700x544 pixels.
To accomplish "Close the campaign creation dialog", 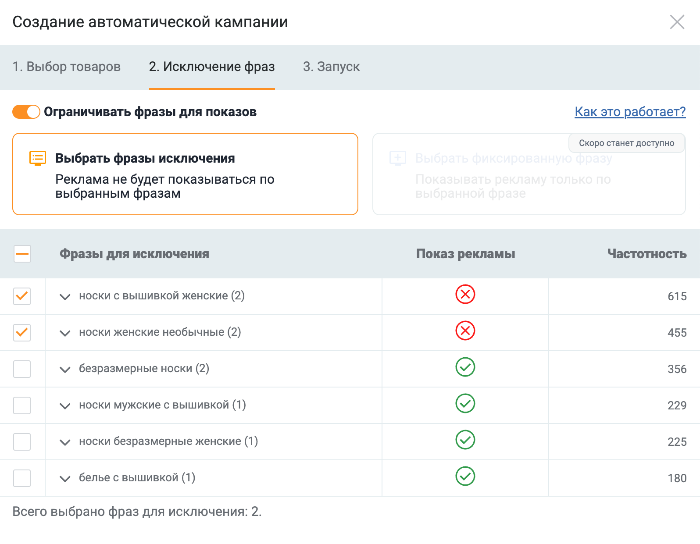I will [677, 22].
